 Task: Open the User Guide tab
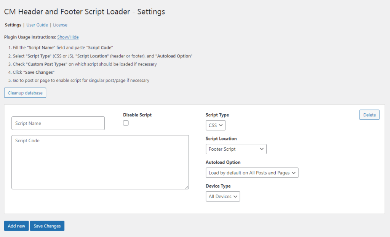[x=37, y=25]
